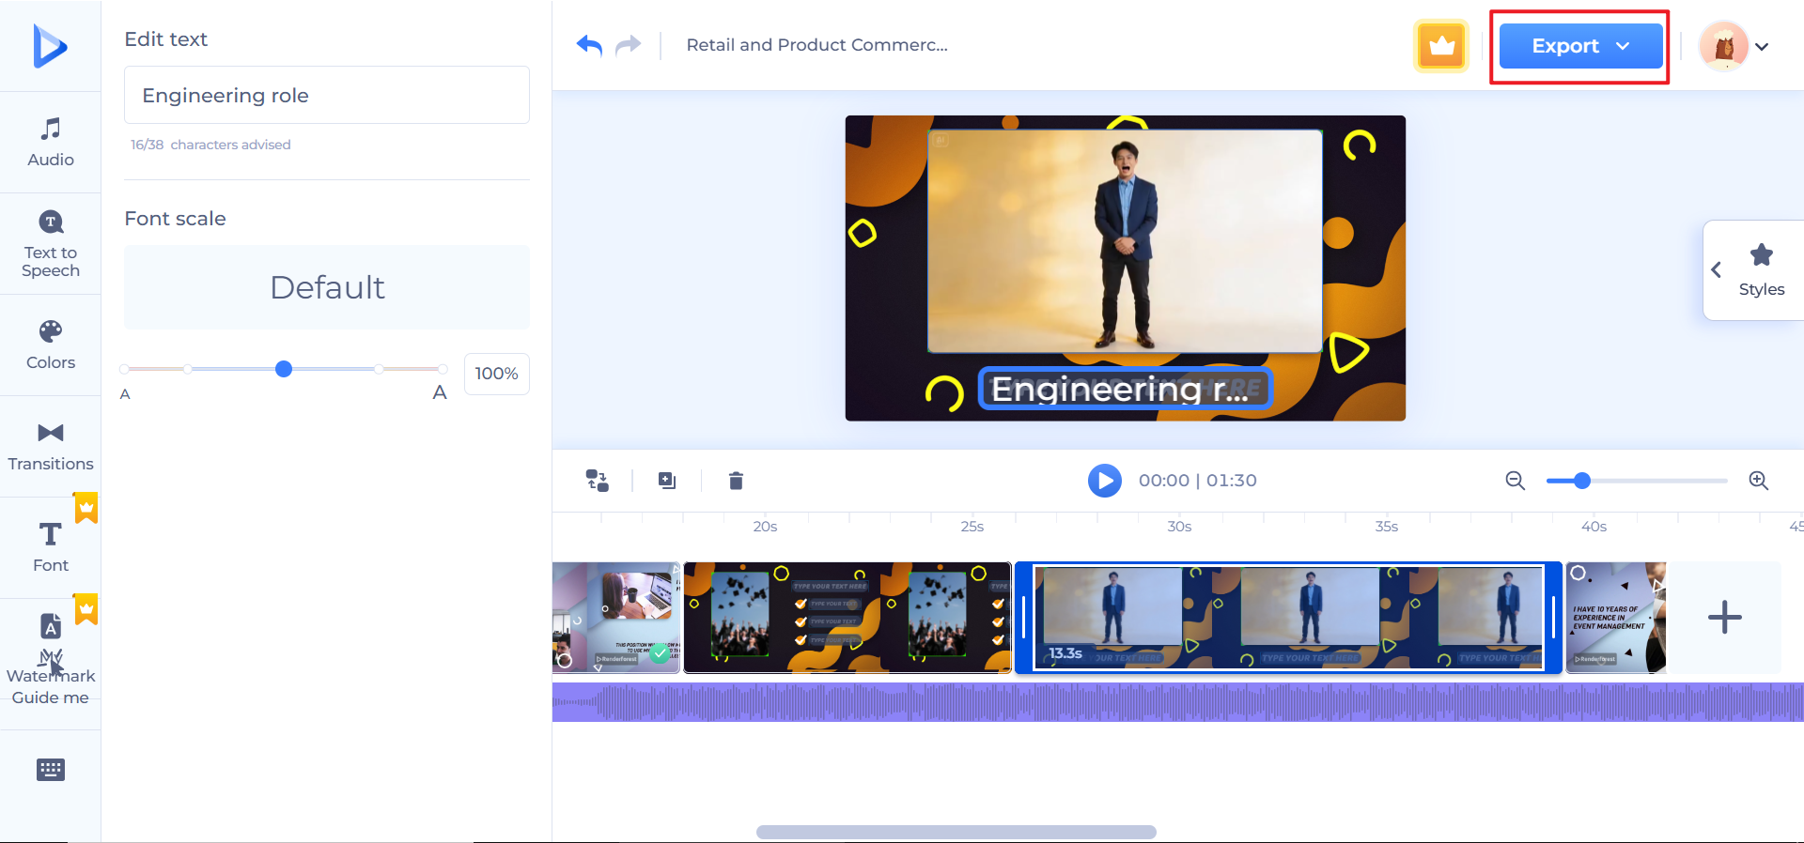
Task: Undo the last action
Action: pyautogui.click(x=589, y=45)
